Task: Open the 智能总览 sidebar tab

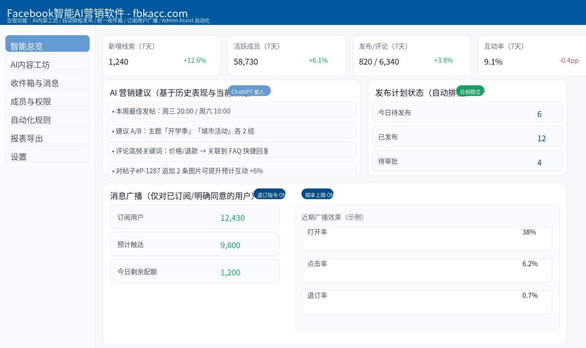Action: click(47, 44)
